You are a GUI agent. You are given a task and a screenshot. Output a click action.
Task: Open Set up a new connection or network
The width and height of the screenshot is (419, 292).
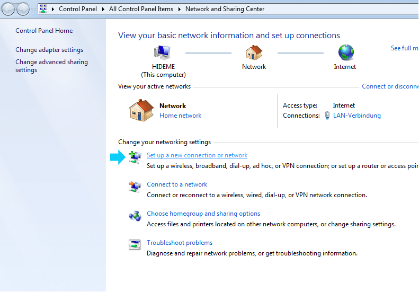[x=197, y=155]
